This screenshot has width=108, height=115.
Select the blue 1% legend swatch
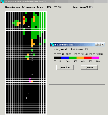point(65,58)
